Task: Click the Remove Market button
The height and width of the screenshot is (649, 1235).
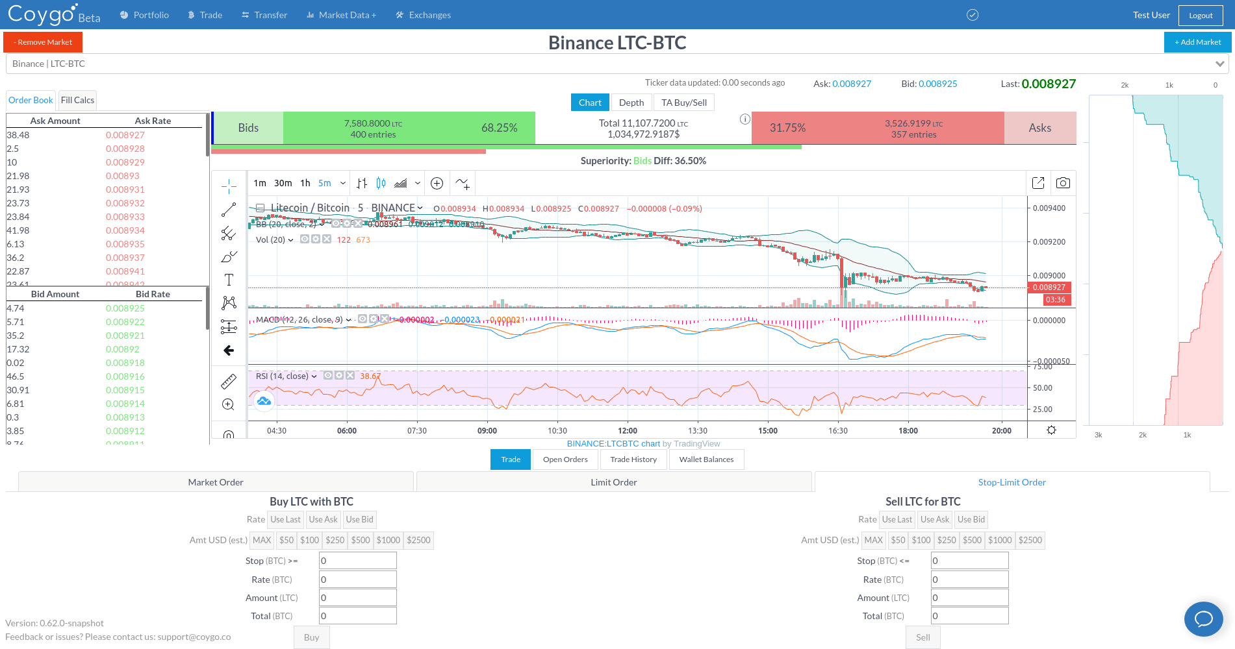Action: click(x=43, y=42)
